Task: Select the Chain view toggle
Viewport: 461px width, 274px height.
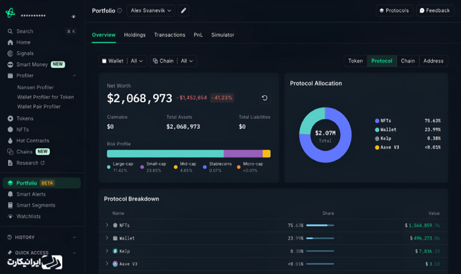Action: pos(408,61)
